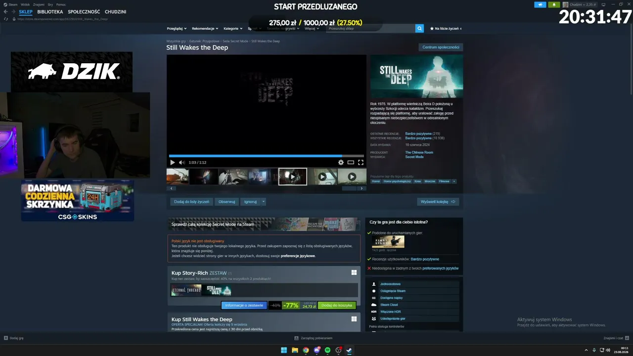Click the Windows icon beside Kup Still Wakes the Deep
Image resolution: width=633 pixels, height=356 pixels.
click(354, 319)
